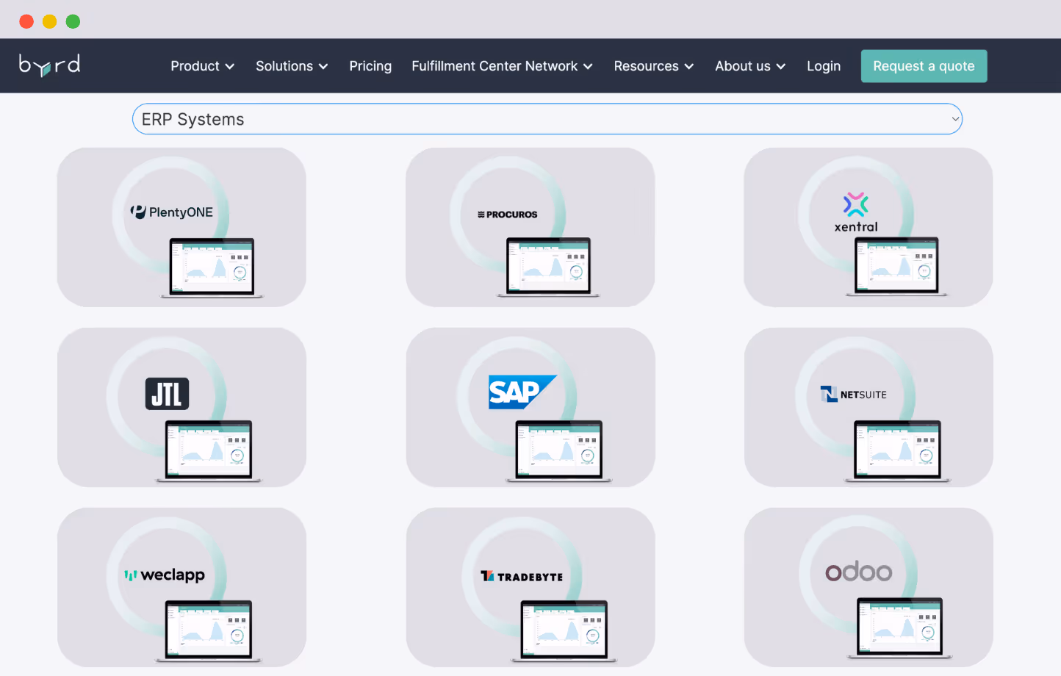Screen dimensions: 1061x676
Task: Select the Pricing menu item
Action: [x=370, y=65]
